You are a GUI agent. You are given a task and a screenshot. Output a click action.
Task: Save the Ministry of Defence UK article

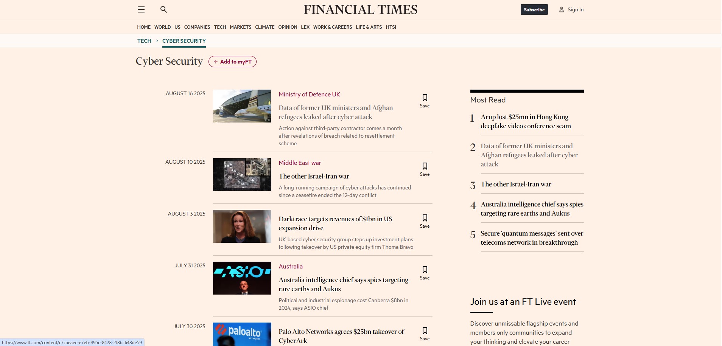(425, 101)
